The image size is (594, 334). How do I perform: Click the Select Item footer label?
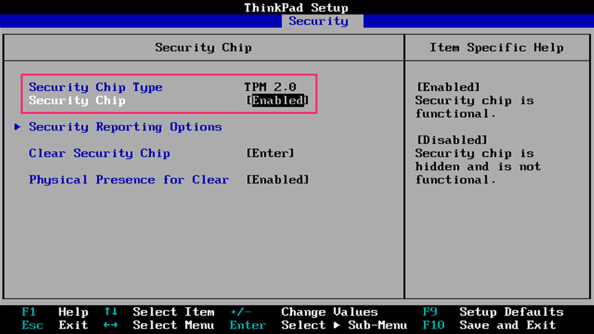(174, 312)
